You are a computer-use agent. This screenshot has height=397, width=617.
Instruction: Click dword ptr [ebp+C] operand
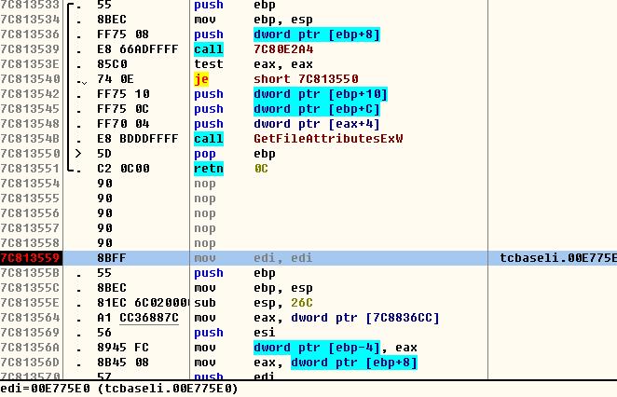click(x=317, y=109)
